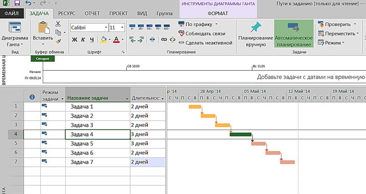Toggle italic К formatting
366x194 pixels.
pos(83,40)
